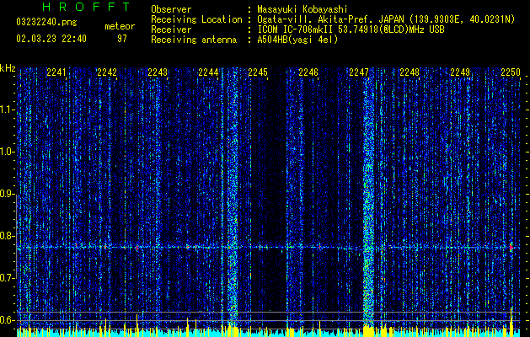This screenshot has height=337, width=530.
Task: Click the Observer label
Action: coord(171,9)
